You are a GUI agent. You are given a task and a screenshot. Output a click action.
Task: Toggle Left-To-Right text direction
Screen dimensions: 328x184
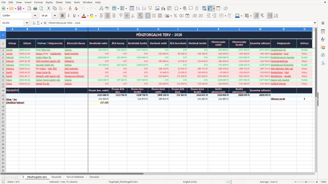(x=256, y=16)
